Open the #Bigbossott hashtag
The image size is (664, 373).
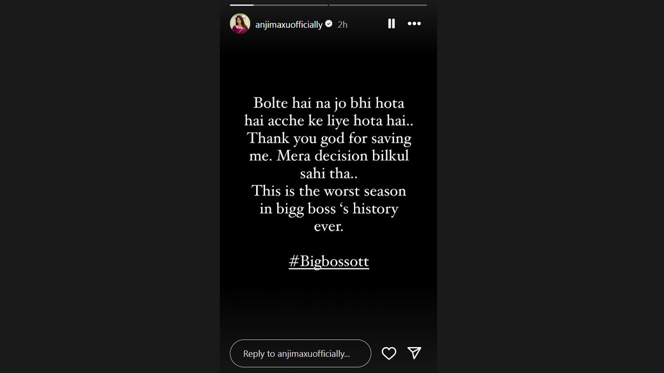pos(329,261)
